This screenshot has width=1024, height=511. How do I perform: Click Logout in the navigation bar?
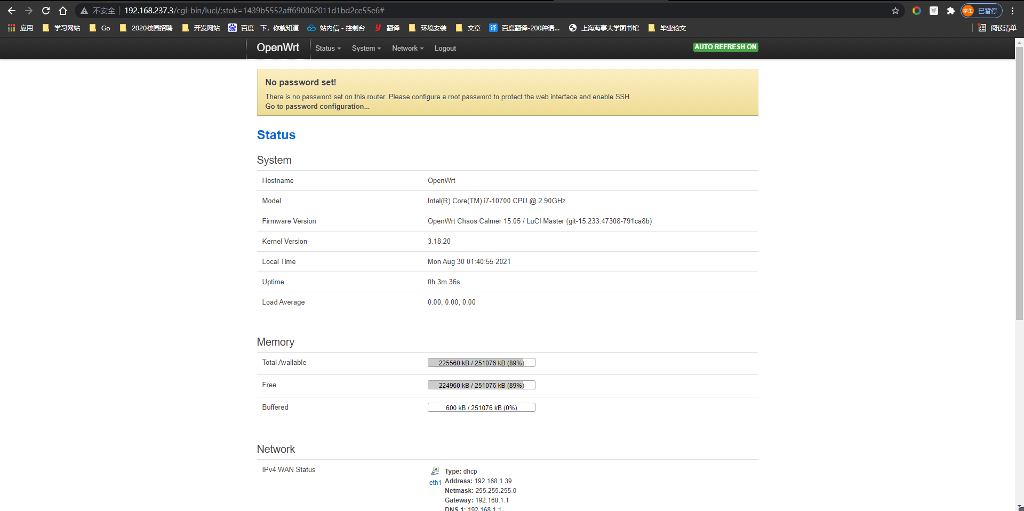(x=445, y=48)
